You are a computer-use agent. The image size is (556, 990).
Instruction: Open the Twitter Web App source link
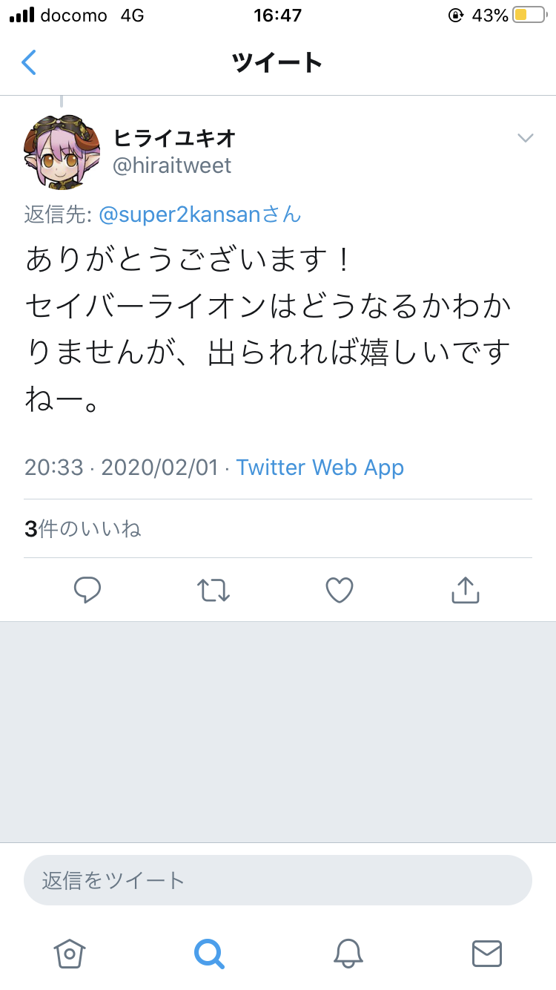point(320,468)
